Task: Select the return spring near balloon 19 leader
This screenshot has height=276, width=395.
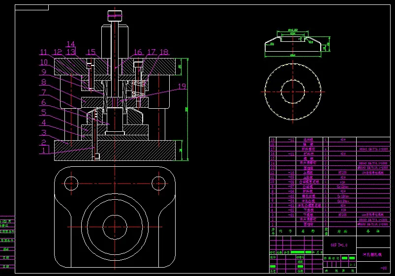Action: tap(139, 89)
